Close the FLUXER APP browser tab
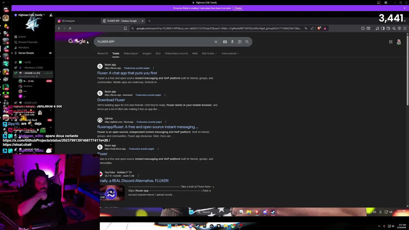This screenshot has height=230, width=409. point(143,21)
